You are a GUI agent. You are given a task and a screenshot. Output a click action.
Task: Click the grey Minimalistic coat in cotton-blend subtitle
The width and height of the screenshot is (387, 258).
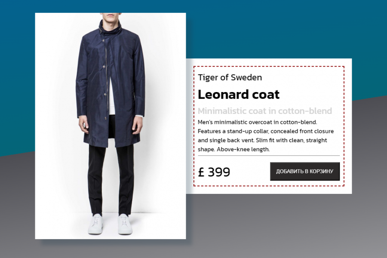tap(264, 111)
